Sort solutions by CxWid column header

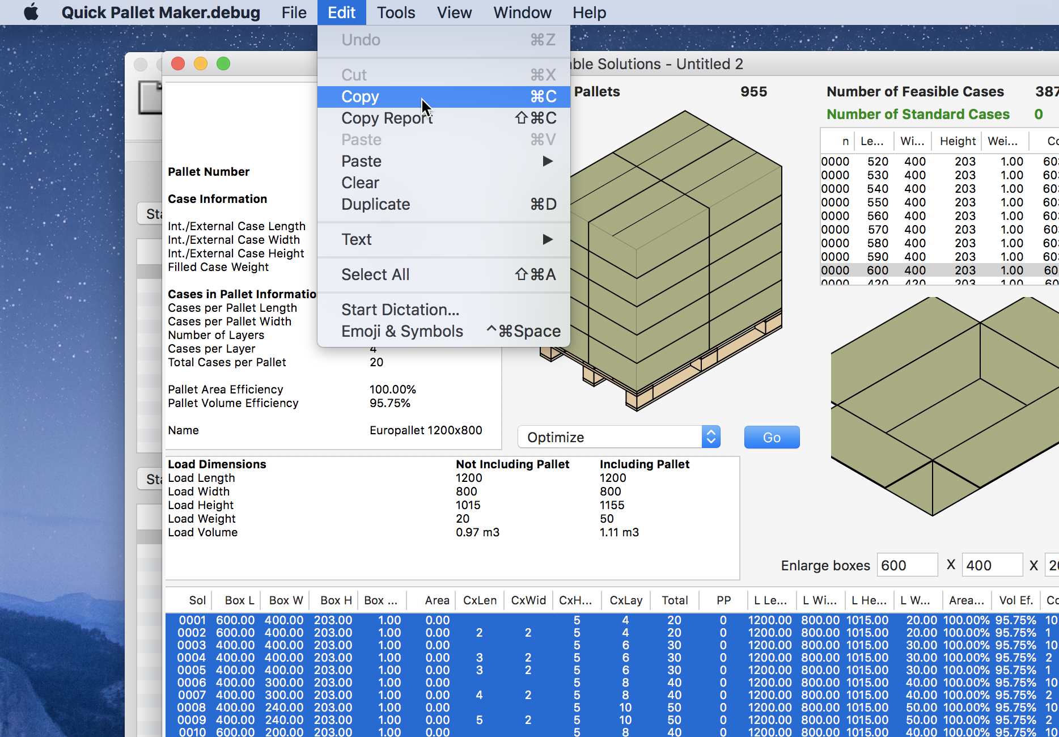pyautogui.click(x=528, y=600)
